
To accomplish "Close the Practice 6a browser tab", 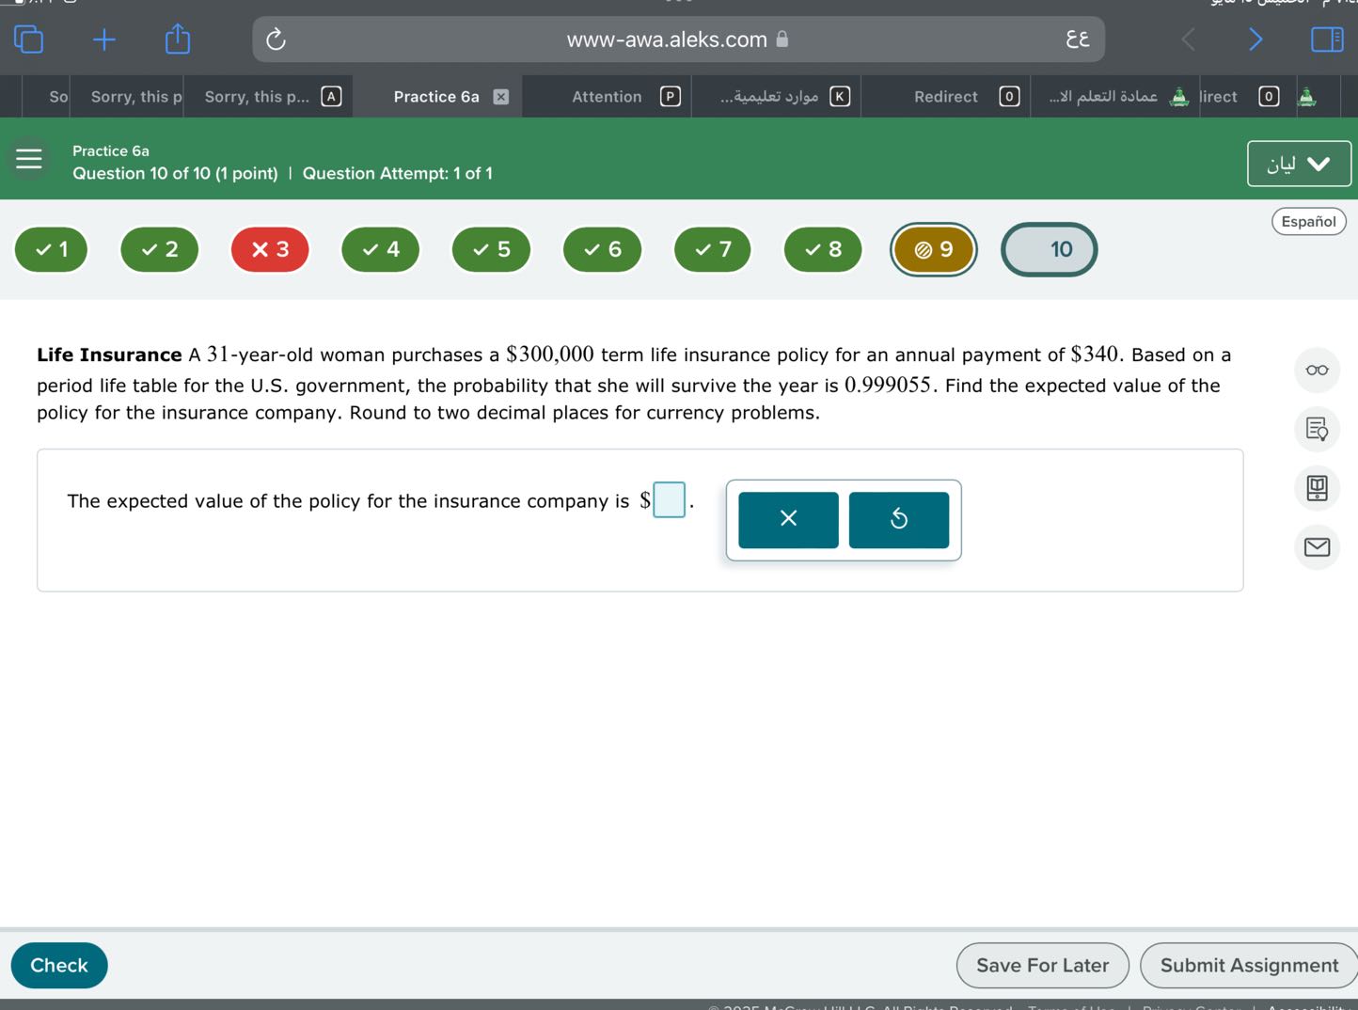I will [x=501, y=97].
